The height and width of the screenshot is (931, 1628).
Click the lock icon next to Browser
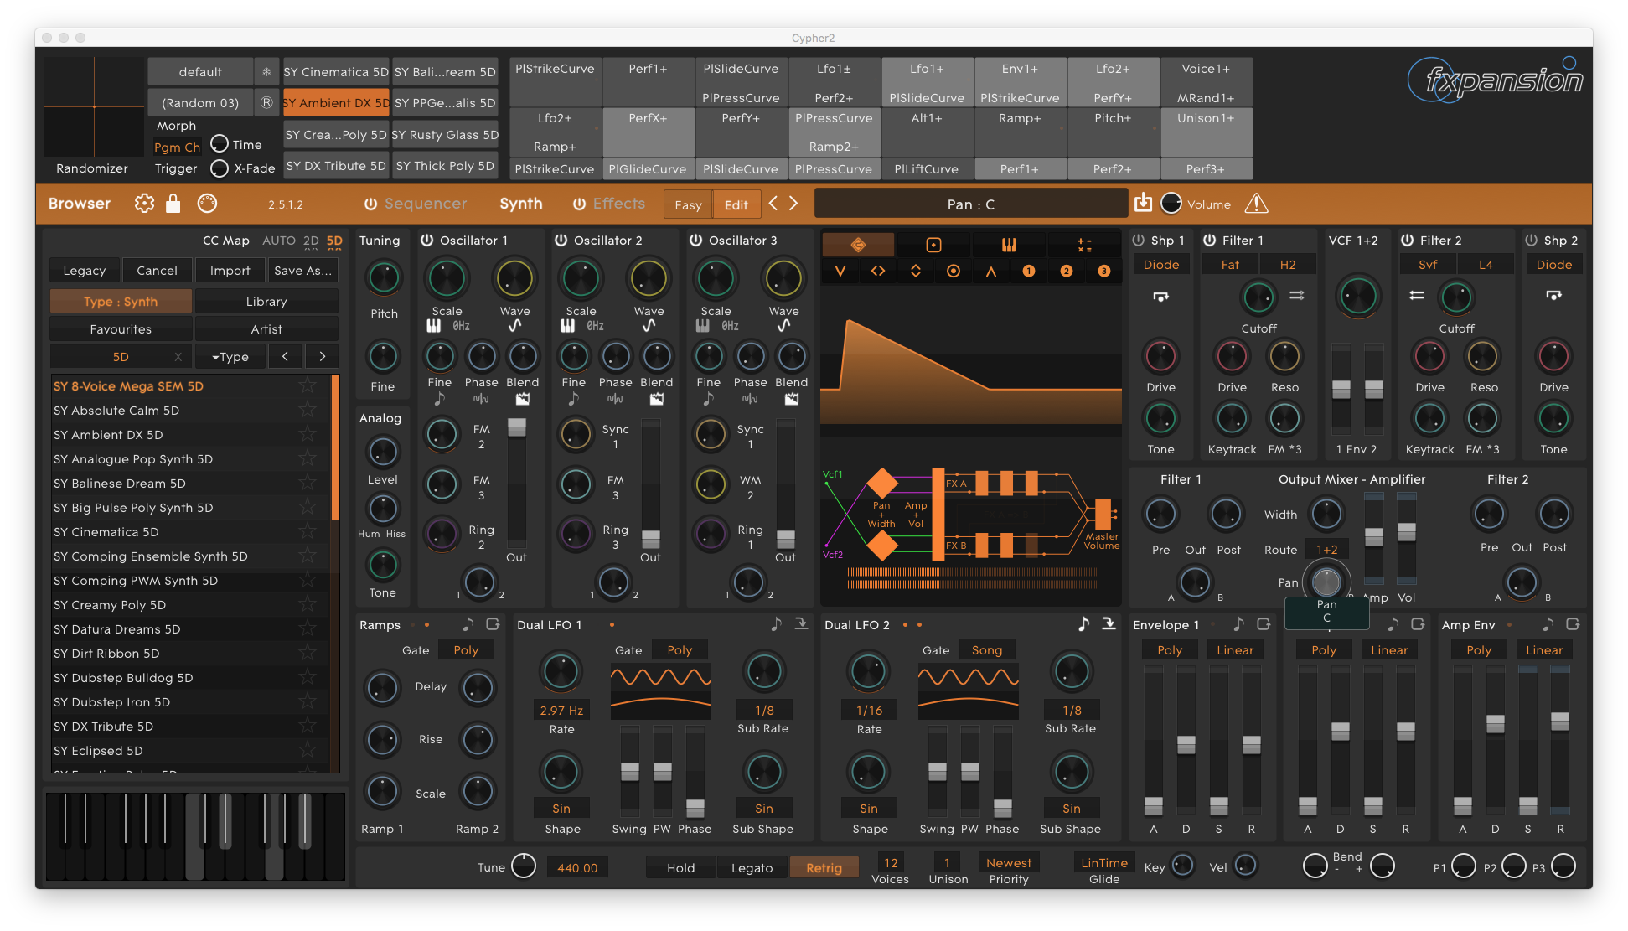173,204
